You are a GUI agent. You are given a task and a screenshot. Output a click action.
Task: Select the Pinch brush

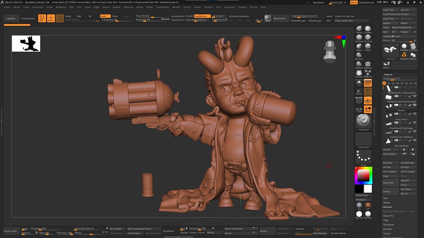point(368,47)
